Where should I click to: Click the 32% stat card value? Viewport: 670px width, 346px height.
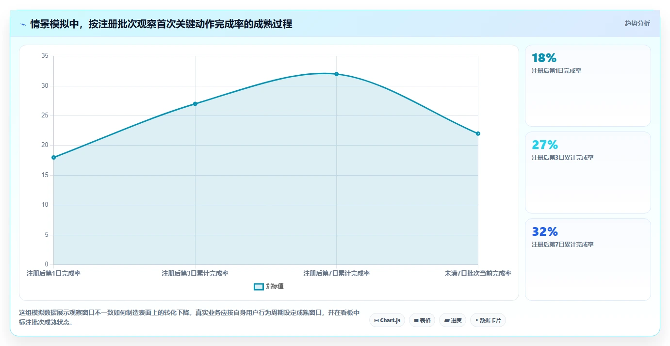[x=545, y=232]
